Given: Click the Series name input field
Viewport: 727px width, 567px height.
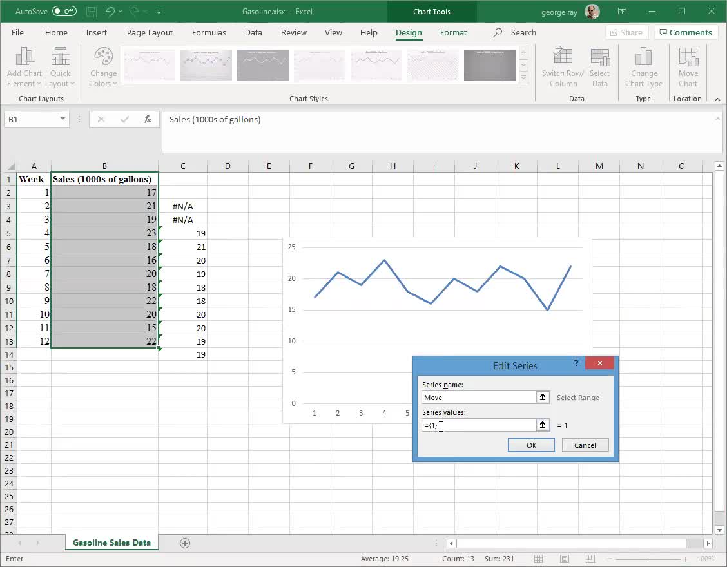Looking at the screenshot, I should tap(478, 398).
